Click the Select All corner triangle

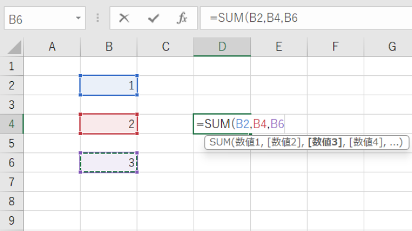click(x=14, y=47)
